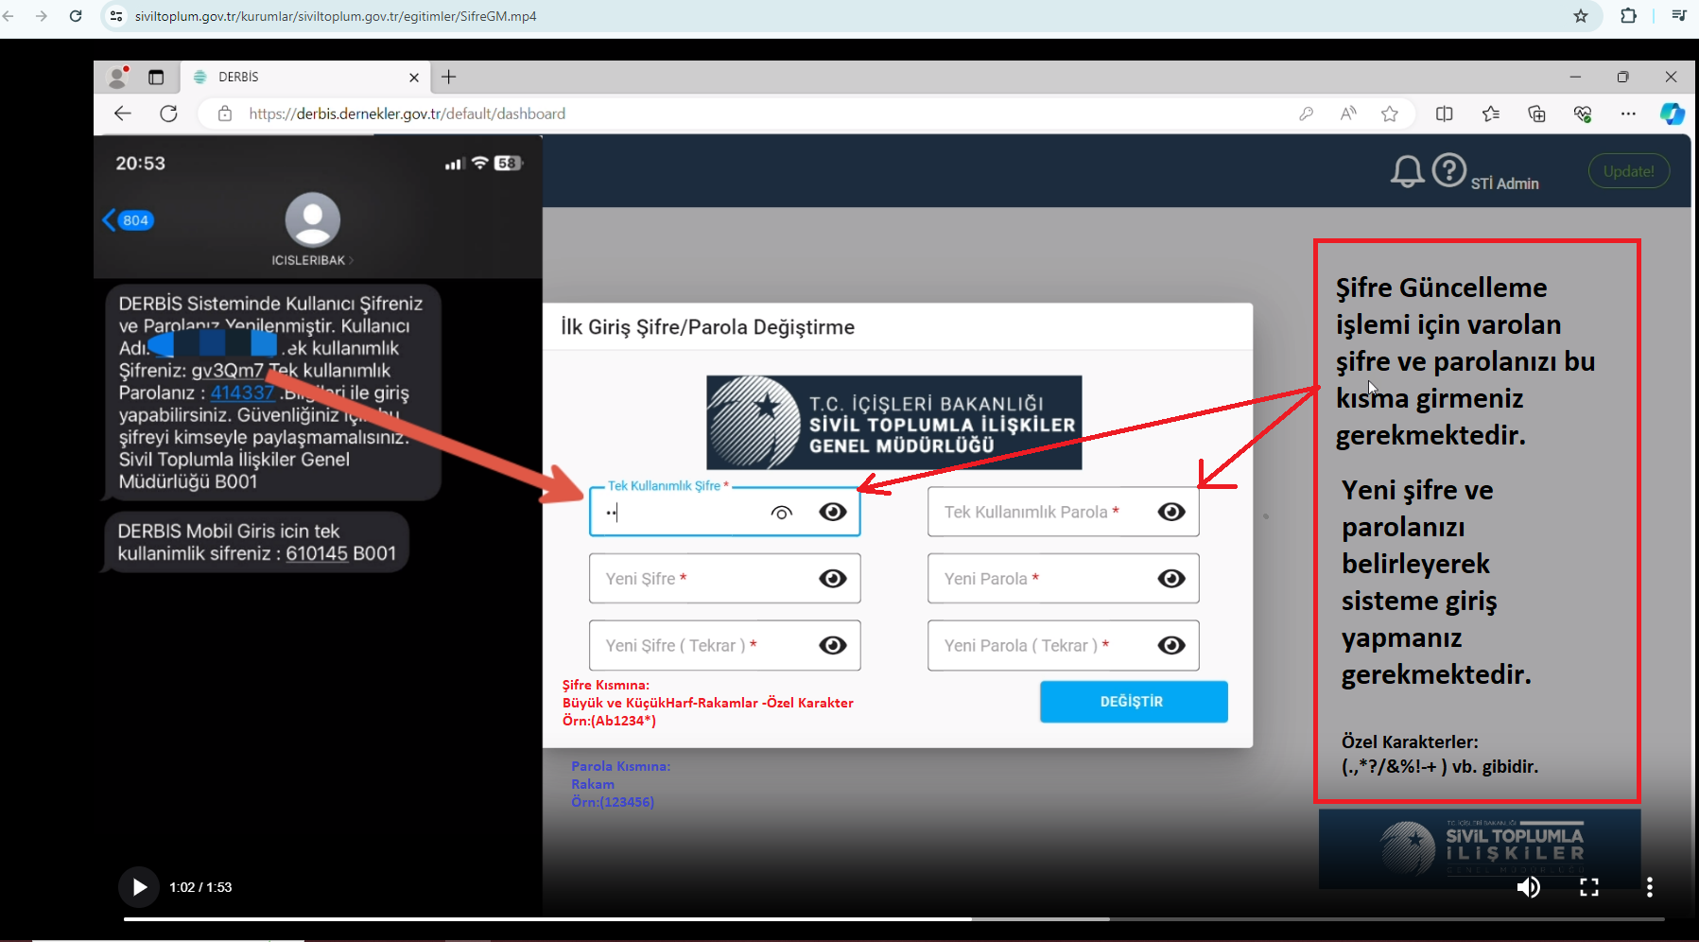Show Tek Kullanımlık Parola value
The width and height of the screenshot is (1699, 942).
tap(1171, 512)
